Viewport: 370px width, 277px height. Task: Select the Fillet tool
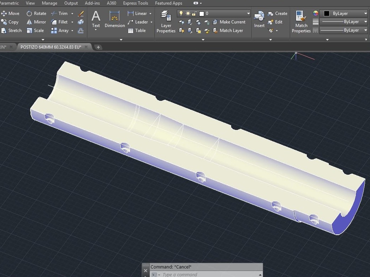pos(59,22)
